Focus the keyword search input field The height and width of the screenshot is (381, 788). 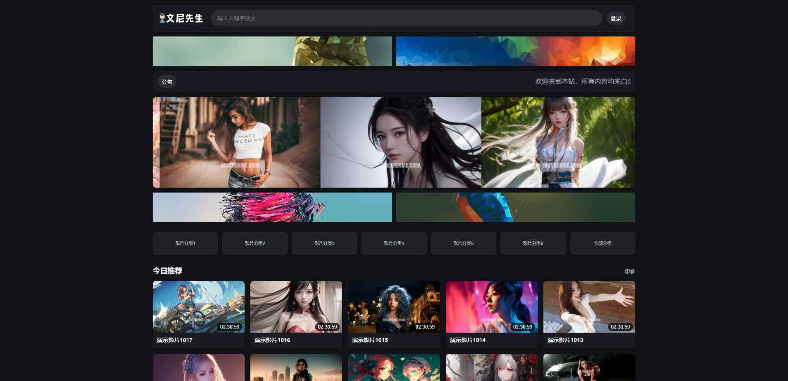(x=406, y=18)
